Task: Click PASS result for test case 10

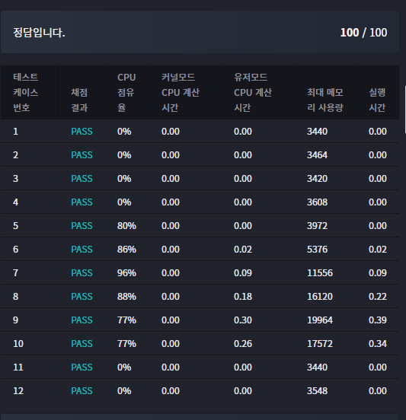Action: pyautogui.click(x=82, y=344)
